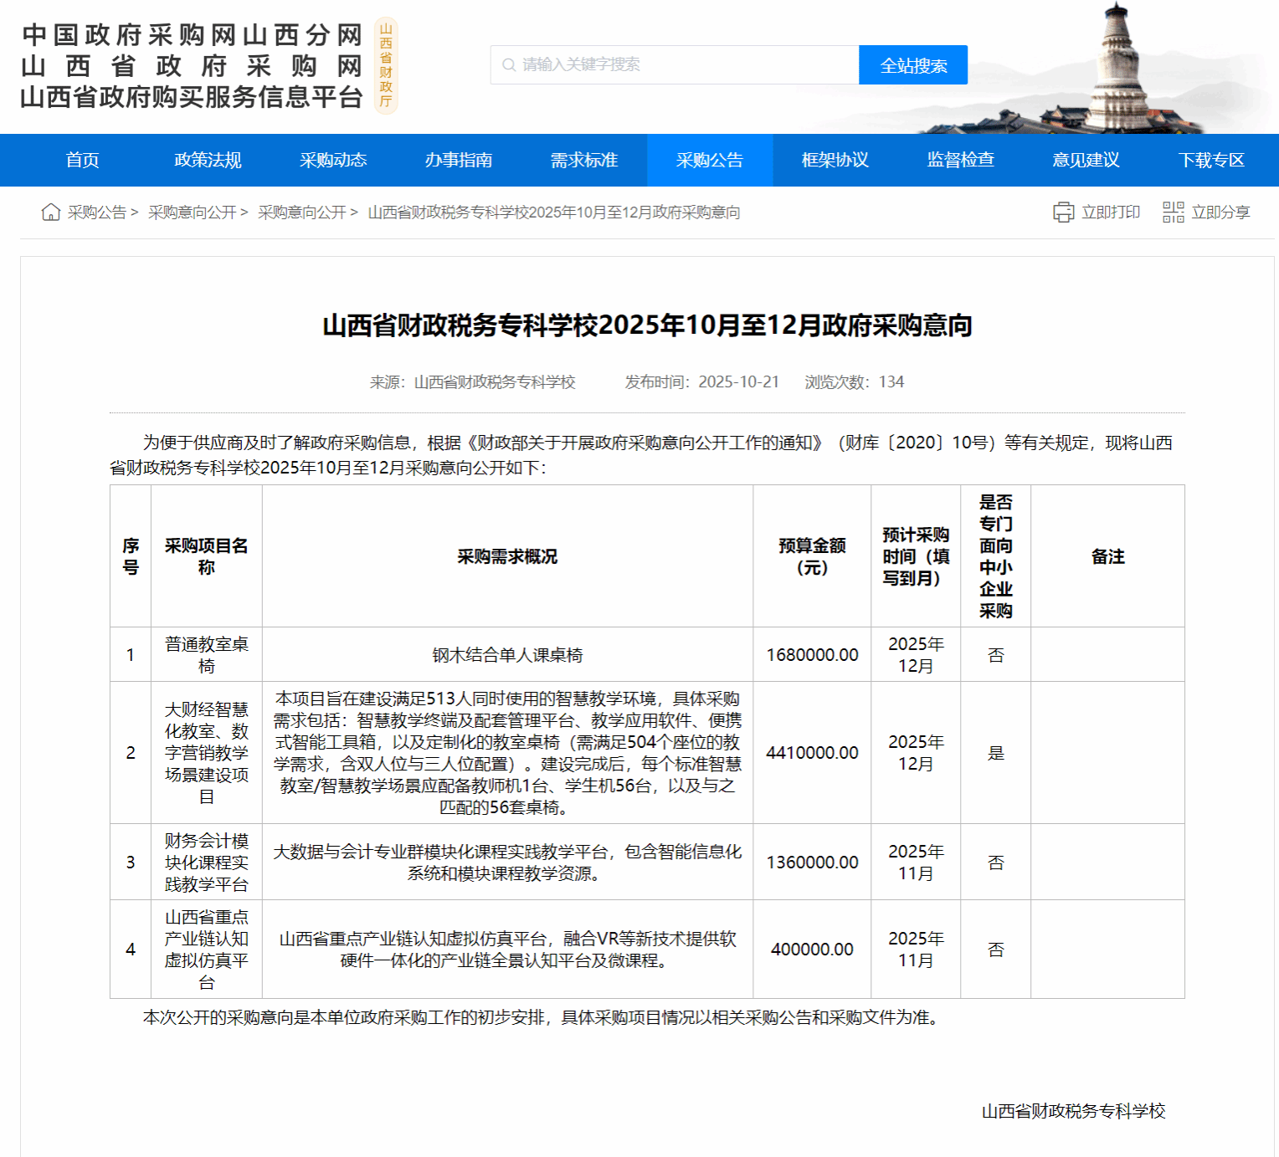The height and width of the screenshot is (1157, 1279).
Task: Click 立即分享 share link
Action: [1220, 212]
